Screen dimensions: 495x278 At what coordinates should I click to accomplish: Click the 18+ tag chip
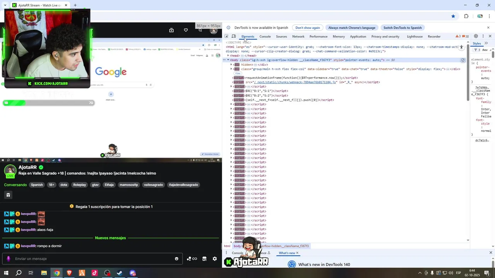point(51,185)
